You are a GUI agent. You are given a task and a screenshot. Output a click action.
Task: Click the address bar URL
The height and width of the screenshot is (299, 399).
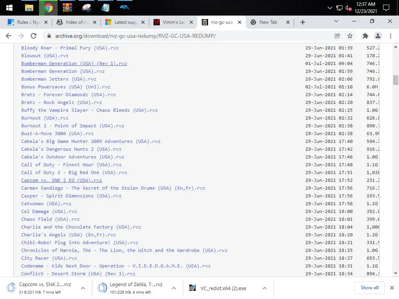point(135,36)
